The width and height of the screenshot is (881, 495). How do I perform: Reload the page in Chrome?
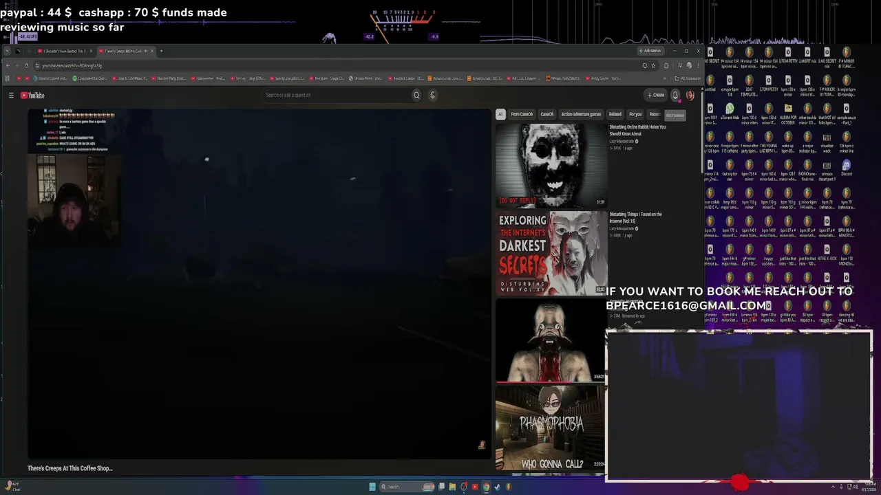(x=26, y=65)
